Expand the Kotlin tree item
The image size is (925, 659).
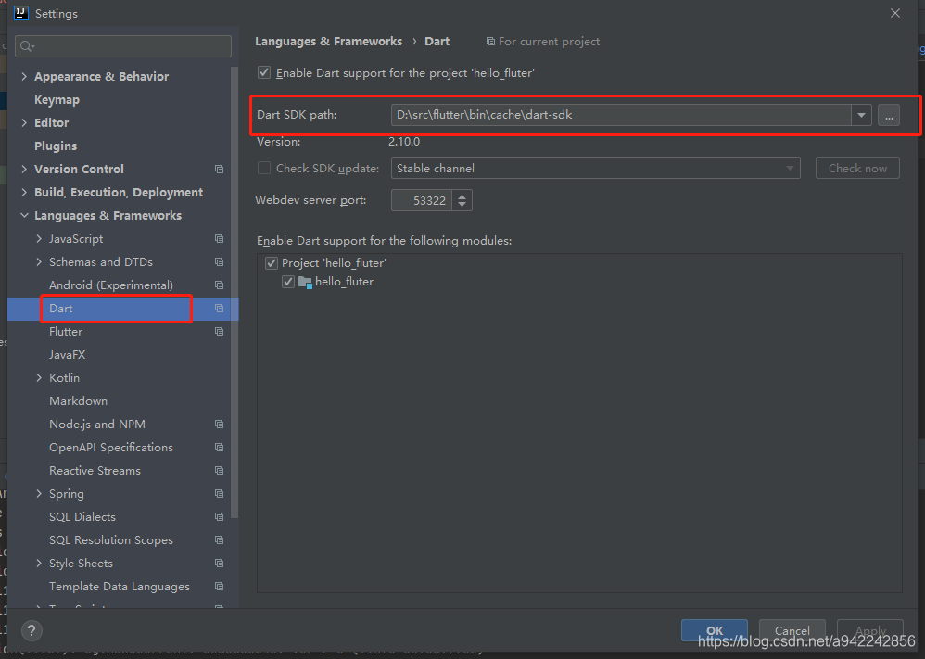[x=37, y=377]
